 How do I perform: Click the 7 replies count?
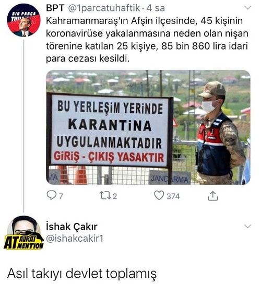click(61, 196)
